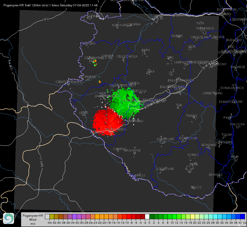Click the NAGYATAD city label

[132, 150]
